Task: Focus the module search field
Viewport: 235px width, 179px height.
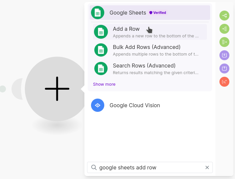Action: 150,167
